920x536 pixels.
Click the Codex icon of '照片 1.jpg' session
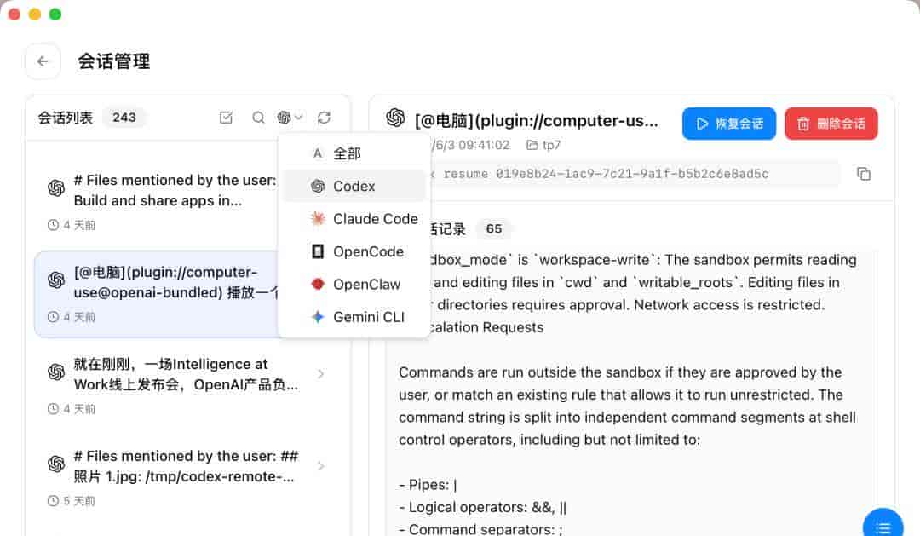tap(55, 464)
